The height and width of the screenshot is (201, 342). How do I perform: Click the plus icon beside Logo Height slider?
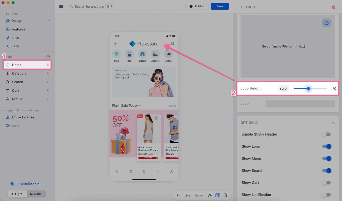click(x=334, y=89)
